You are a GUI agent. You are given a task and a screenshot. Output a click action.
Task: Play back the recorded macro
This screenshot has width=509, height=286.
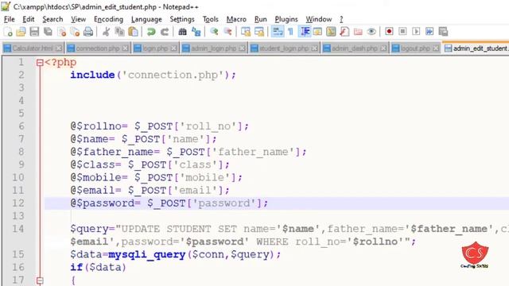click(x=416, y=32)
